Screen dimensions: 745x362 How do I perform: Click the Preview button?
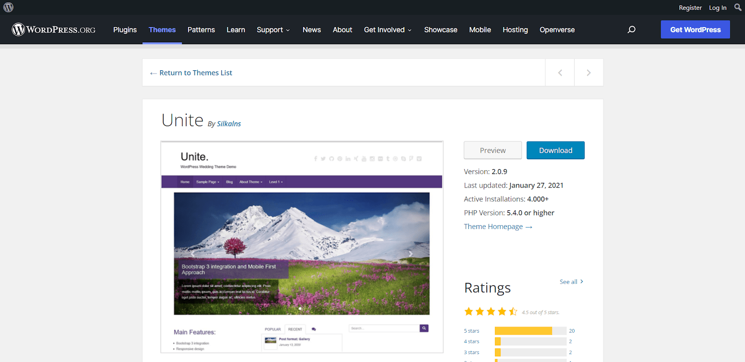[493, 150]
